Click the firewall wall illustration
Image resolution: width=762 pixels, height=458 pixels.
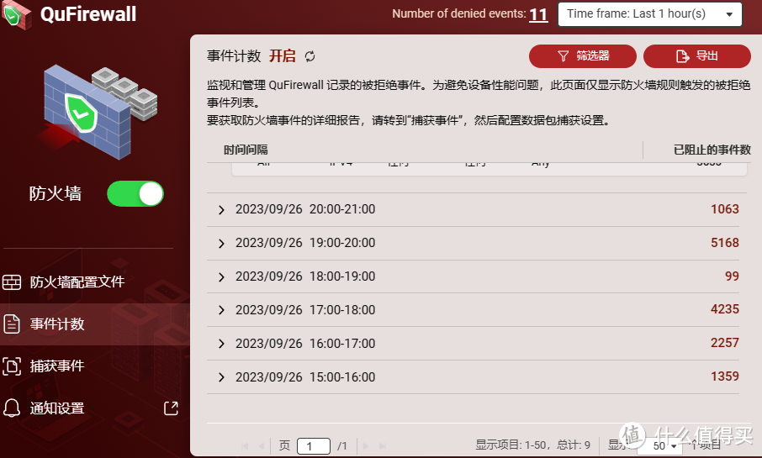pos(99,113)
